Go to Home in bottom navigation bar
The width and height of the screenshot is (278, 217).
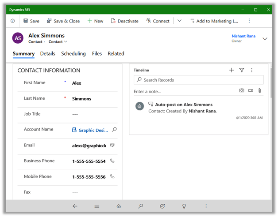click(x=119, y=206)
